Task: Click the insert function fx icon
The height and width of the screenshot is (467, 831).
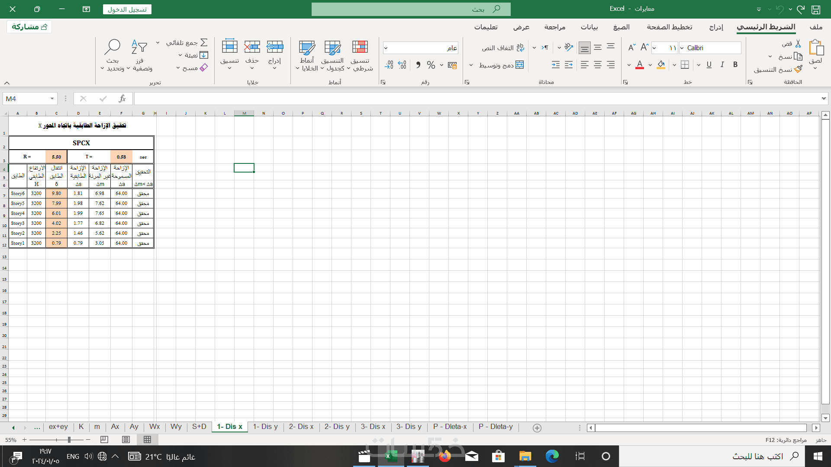Action: (122, 99)
